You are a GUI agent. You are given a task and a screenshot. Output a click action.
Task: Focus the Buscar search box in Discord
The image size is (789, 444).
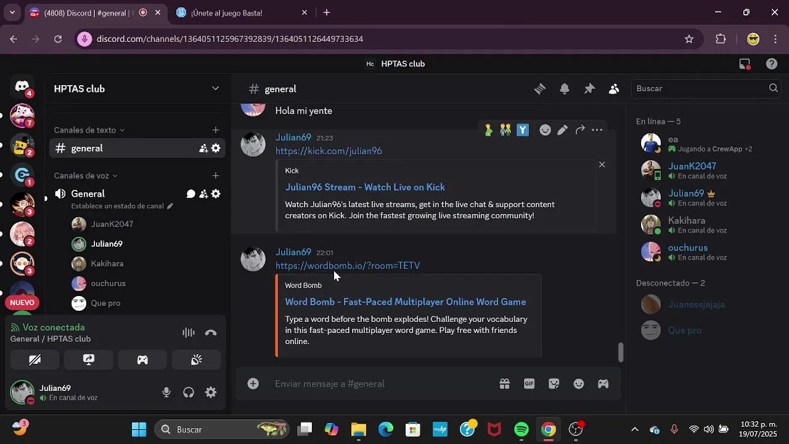coord(705,89)
